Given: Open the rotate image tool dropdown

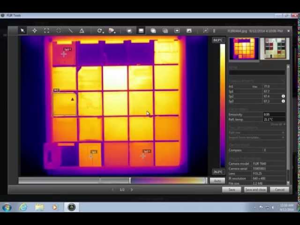Looking at the screenshot, I should 100,30.
